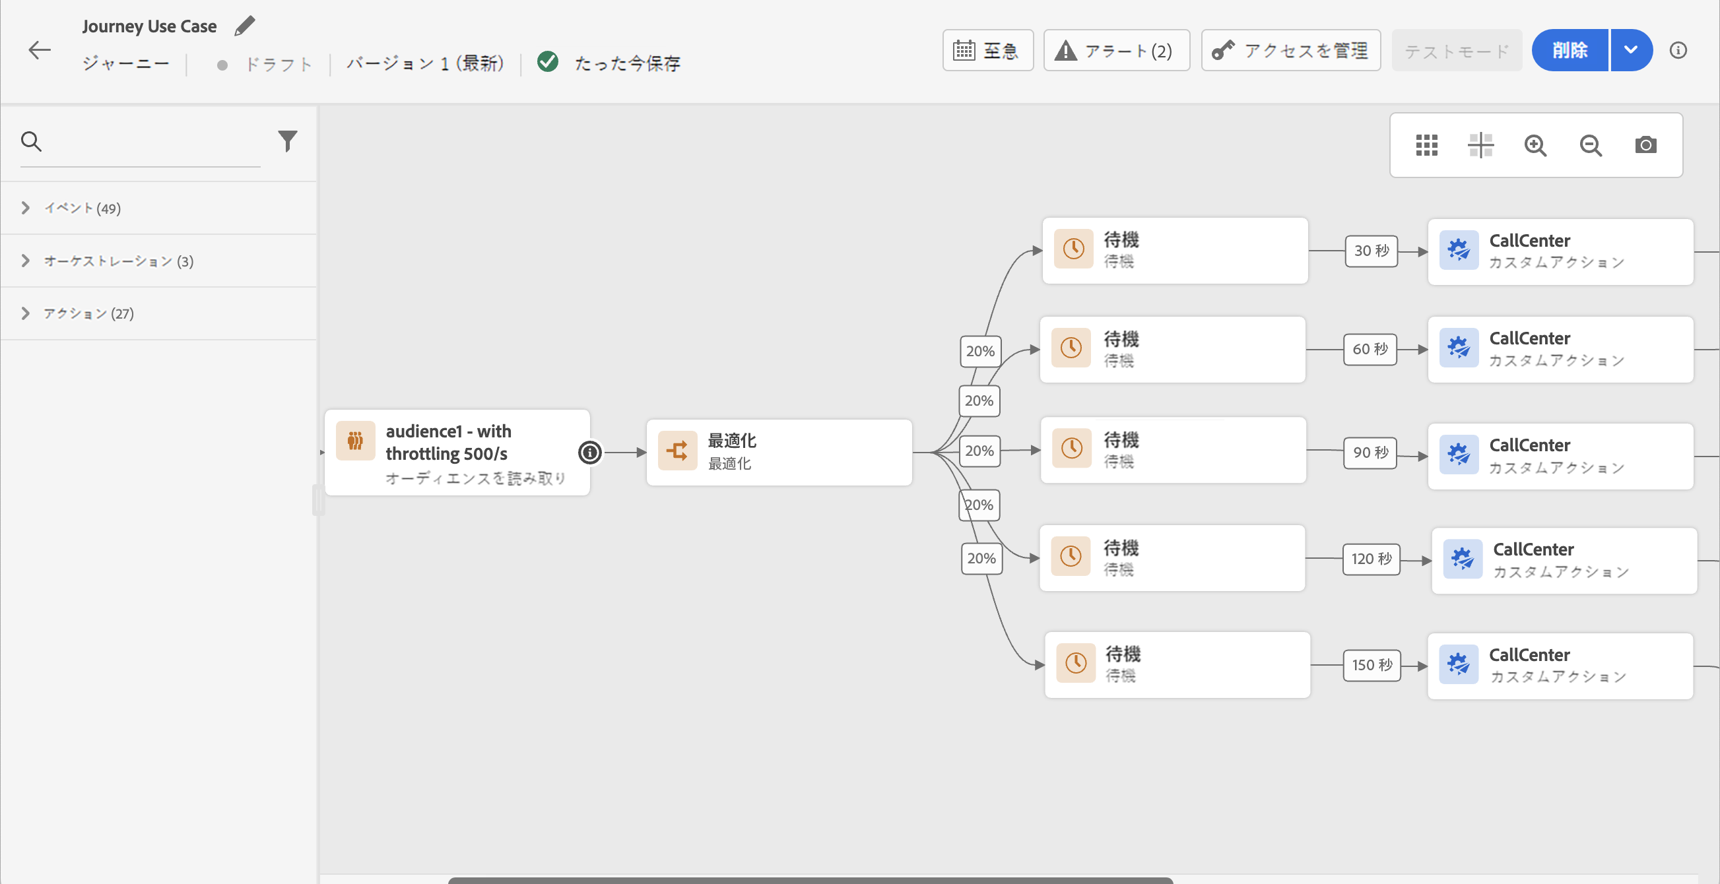The width and height of the screenshot is (1720, 884).
Task: Click the grid layout icon in canvas toolbar
Action: pyautogui.click(x=1426, y=144)
